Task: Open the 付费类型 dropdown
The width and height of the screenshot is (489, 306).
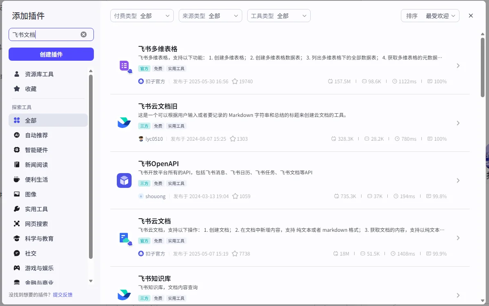Action: tap(142, 16)
